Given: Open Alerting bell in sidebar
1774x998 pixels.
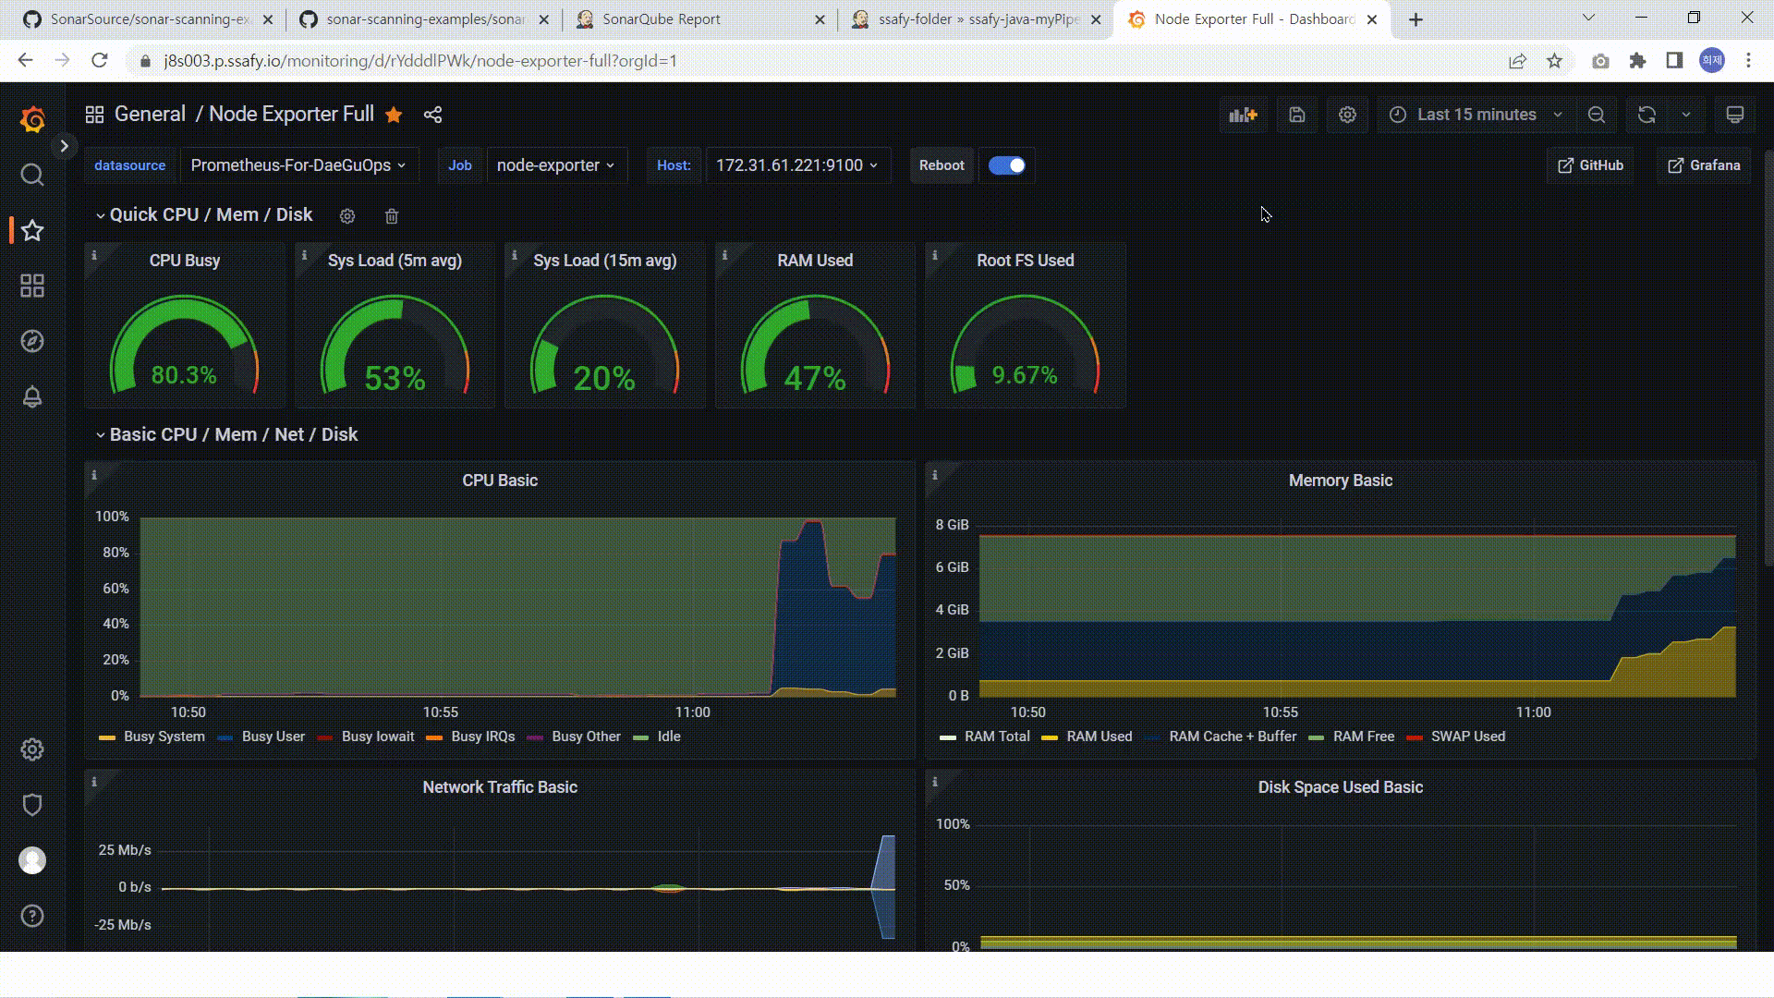Looking at the screenshot, I should pos(32,397).
